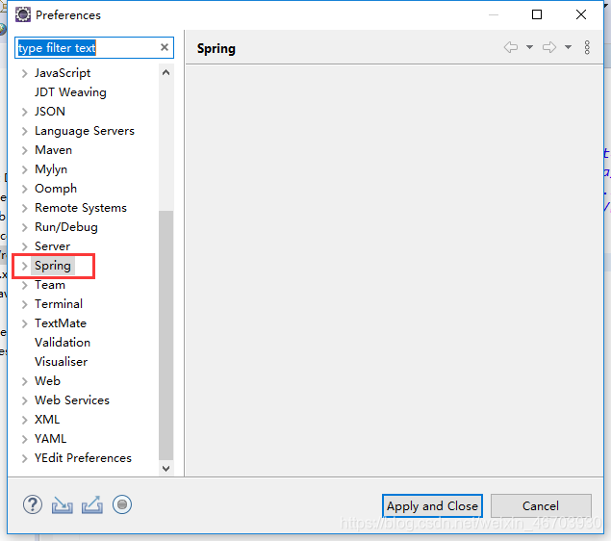Viewport: 611px width, 541px height.
Task: Select XML preference page
Action: pos(47,420)
